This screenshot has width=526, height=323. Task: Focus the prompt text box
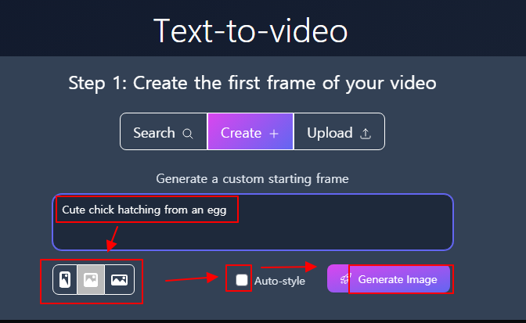click(253, 222)
